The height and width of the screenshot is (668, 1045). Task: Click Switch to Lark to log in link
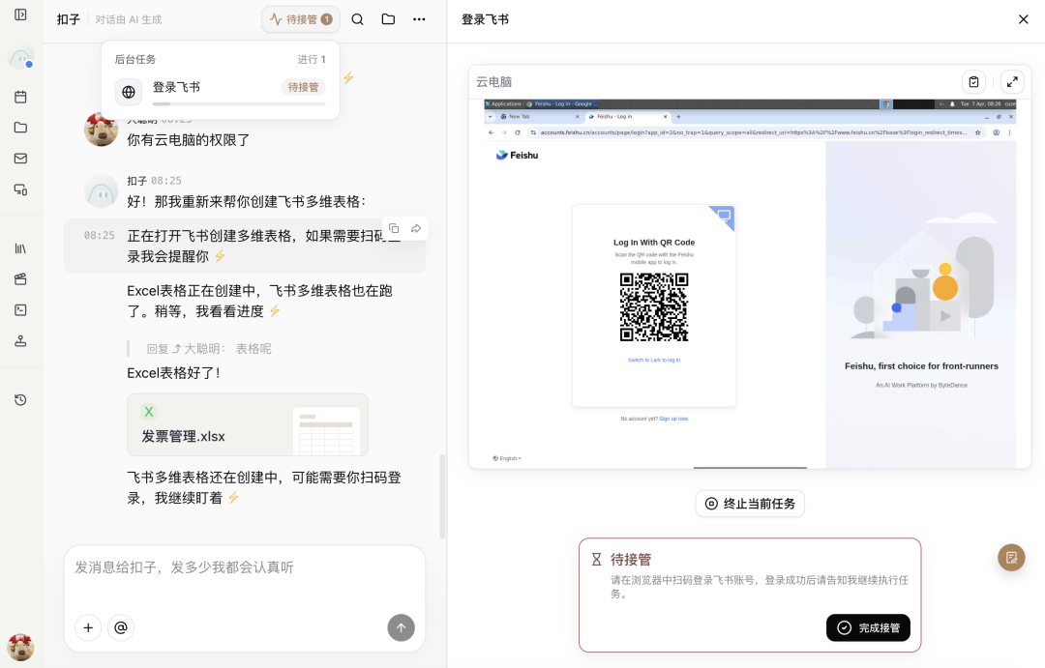click(x=653, y=359)
